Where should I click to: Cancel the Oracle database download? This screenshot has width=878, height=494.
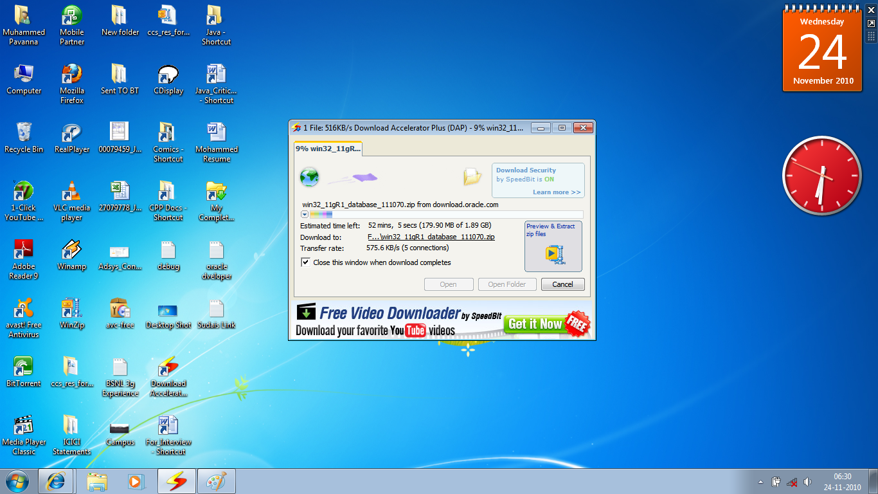pos(562,284)
